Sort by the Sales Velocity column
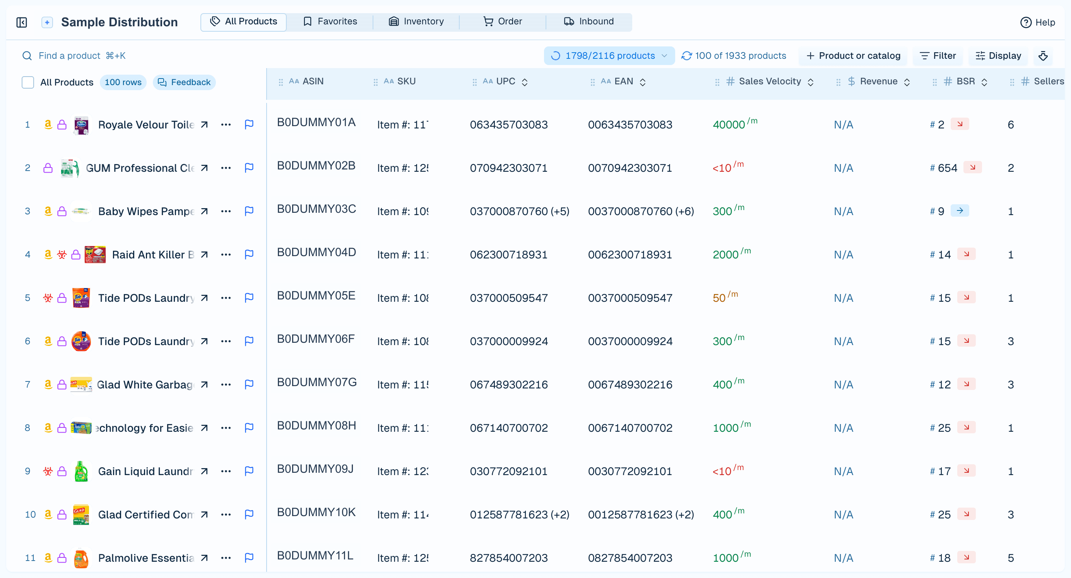1071x578 pixels. 811,82
